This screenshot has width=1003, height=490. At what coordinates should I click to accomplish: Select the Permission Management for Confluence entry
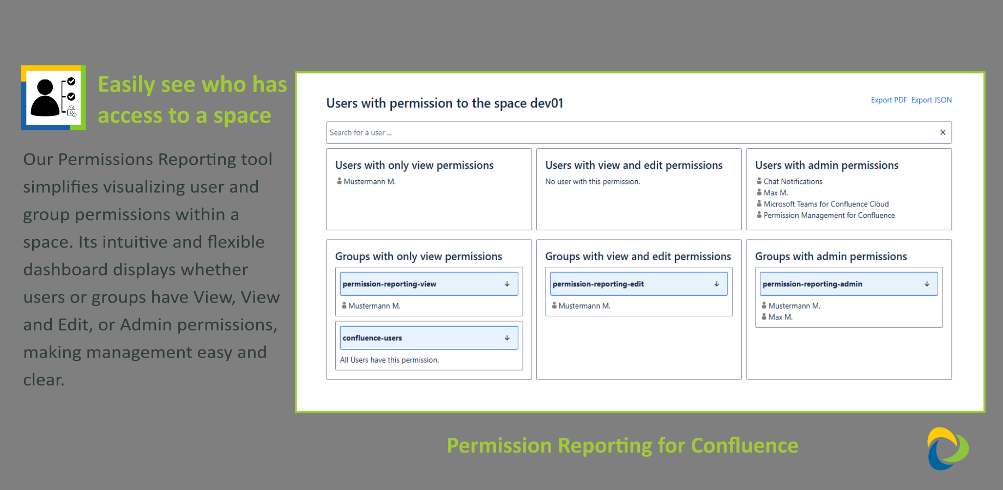tap(829, 215)
